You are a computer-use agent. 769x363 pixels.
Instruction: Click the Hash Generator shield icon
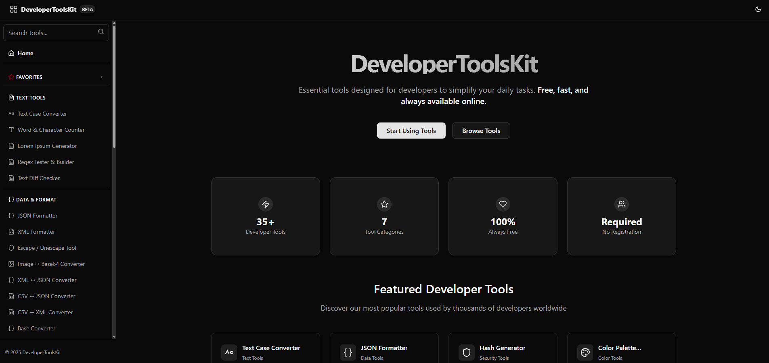[x=466, y=353]
